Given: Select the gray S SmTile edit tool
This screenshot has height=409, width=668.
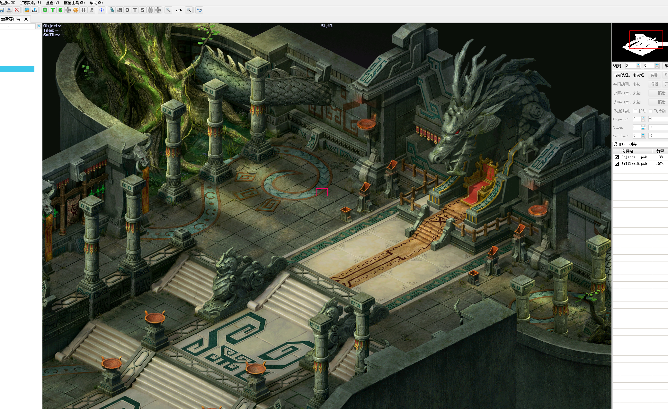Looking at the screenshot, I should 143,10.
